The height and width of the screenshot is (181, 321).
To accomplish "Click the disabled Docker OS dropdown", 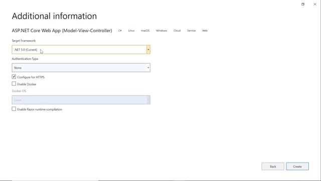I will pos(81,100).
